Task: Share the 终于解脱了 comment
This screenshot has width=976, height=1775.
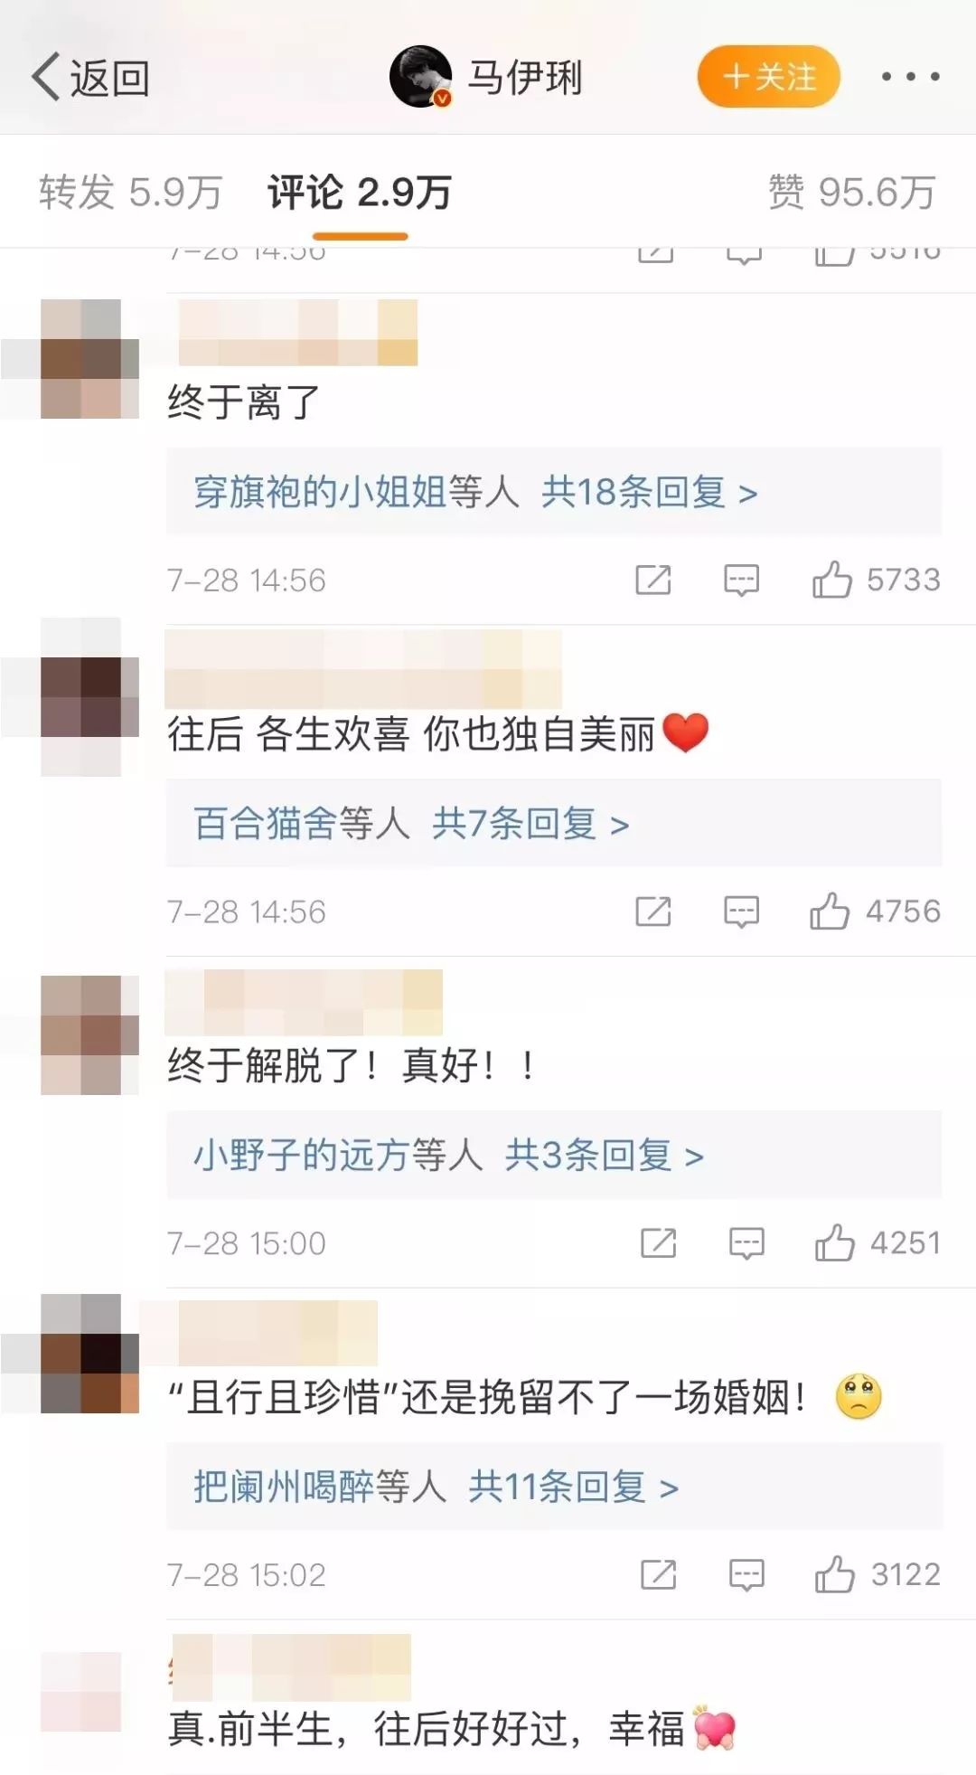Action: tap(658, 1243)
